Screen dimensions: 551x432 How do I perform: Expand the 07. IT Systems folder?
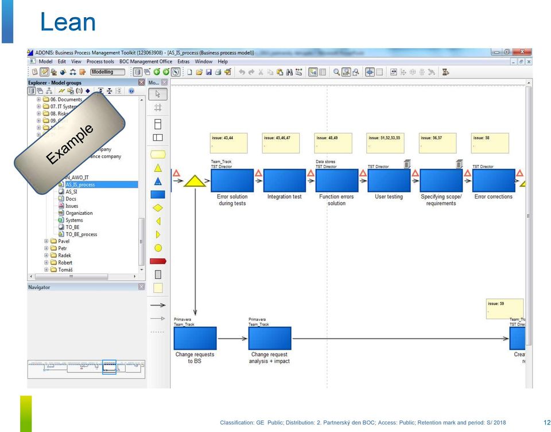38,107
